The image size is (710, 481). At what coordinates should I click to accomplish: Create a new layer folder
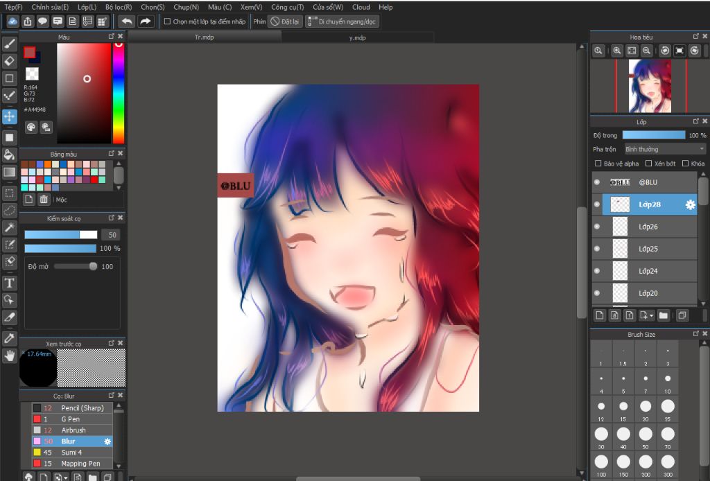pos(664,315)
